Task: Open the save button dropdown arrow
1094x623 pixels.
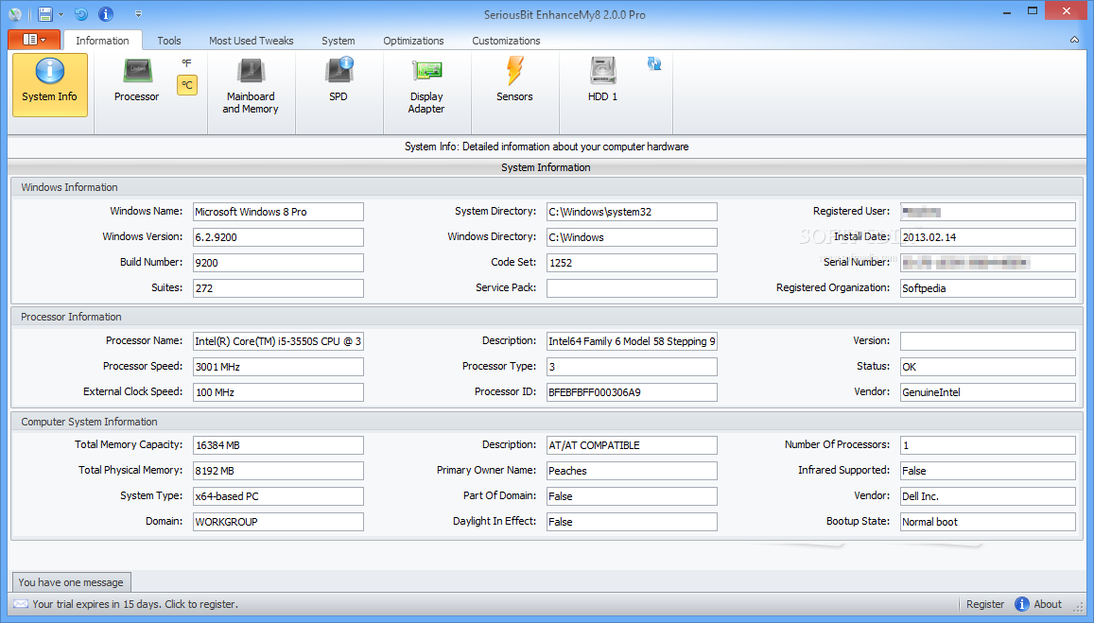Action: (61, 14)
